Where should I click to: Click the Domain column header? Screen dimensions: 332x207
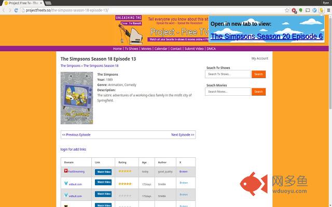click(x=69, y=162)
